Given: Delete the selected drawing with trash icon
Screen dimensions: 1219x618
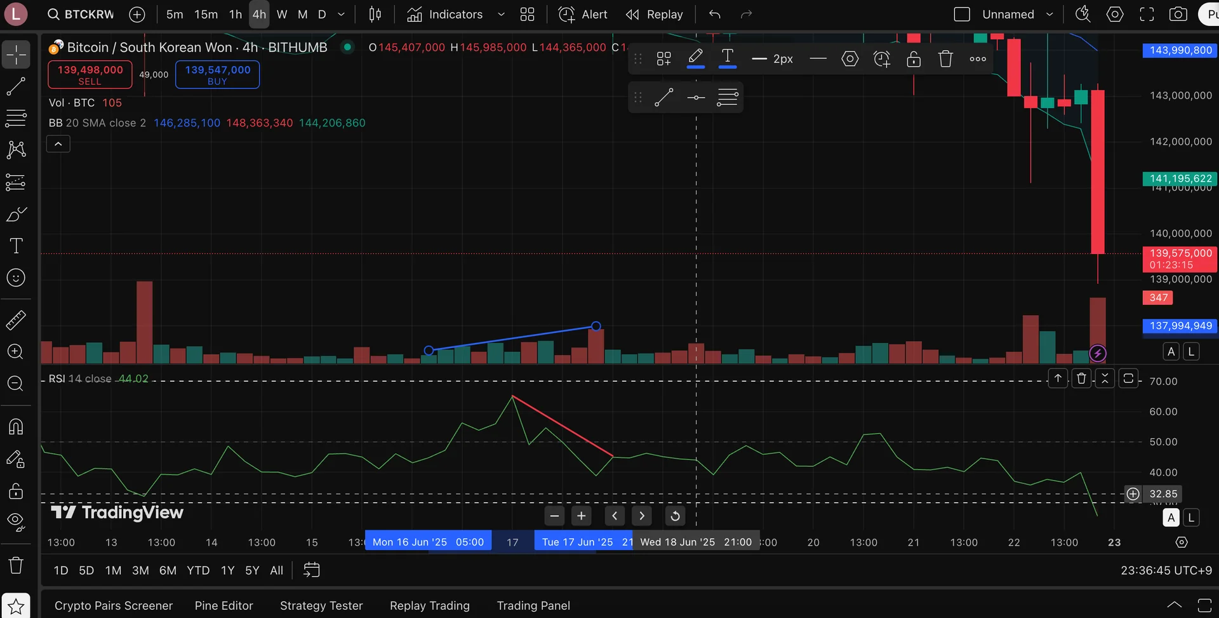Looking at the screenshot, I should 945,59.
